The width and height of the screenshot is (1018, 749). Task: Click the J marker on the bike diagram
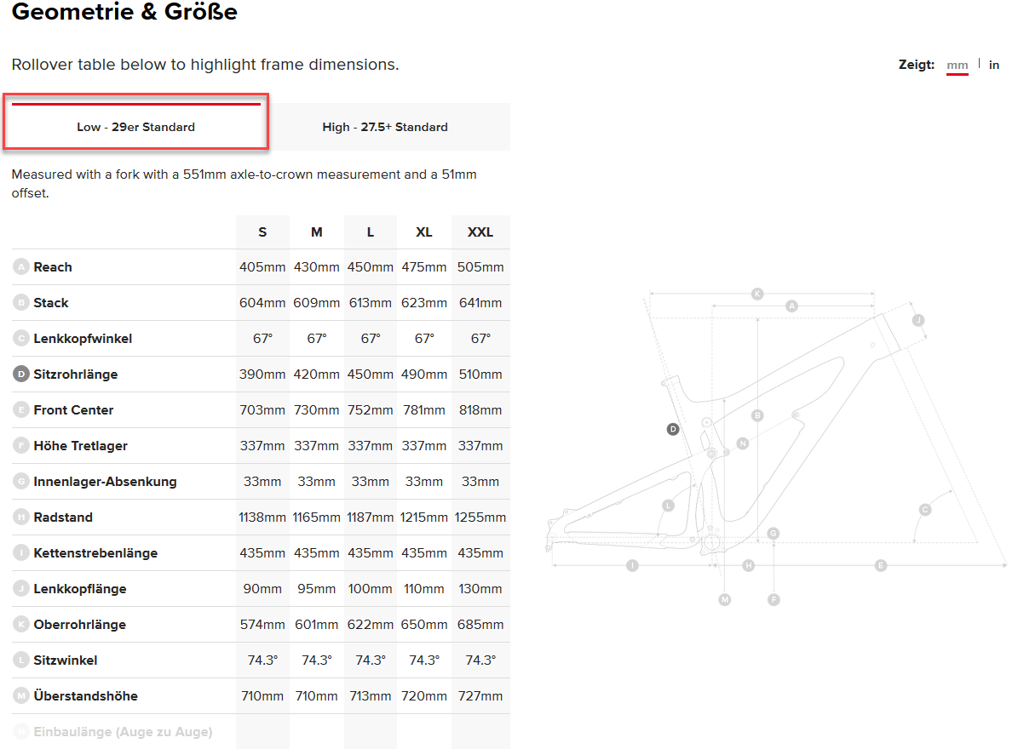[917, 320]
